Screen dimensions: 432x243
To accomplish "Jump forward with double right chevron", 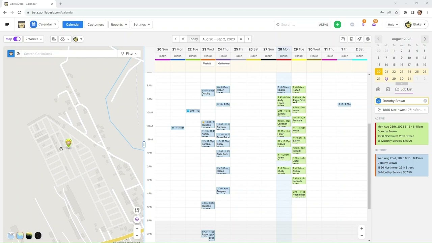I will point(241,39).
